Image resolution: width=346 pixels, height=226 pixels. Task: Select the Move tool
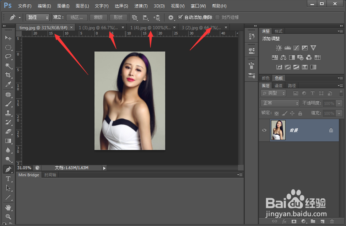[8, 38]
